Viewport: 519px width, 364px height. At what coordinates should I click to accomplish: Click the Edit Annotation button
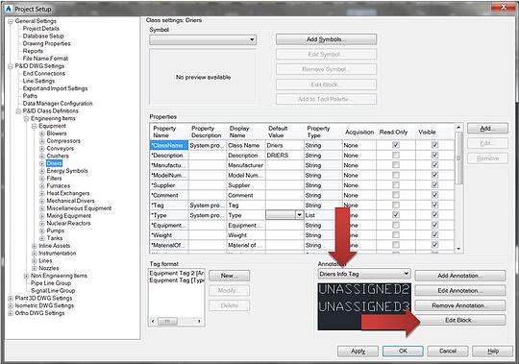[459, 291]
